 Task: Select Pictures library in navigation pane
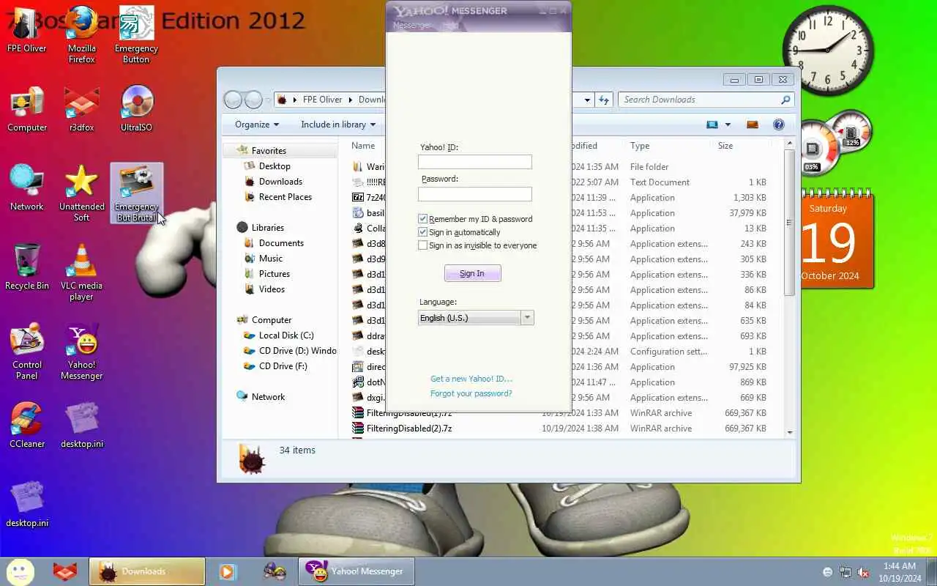click(x=275, y=274)
